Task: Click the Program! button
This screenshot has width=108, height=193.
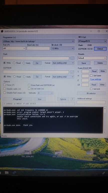Action: (17, 99)
